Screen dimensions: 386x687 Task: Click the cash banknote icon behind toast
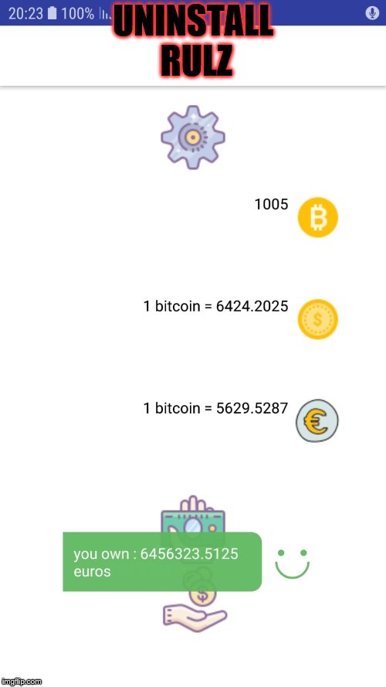tap(193, 515)
